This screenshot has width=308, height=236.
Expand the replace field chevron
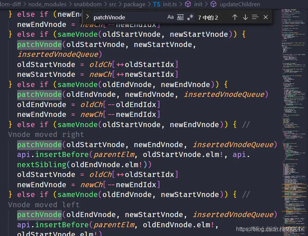[88, 17]
